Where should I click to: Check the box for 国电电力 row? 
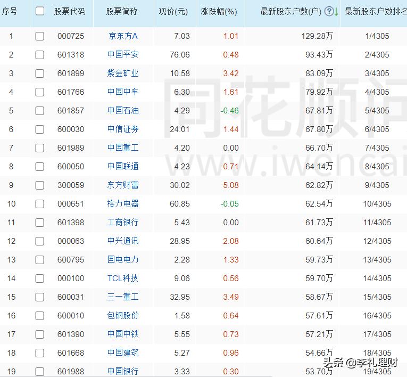coord(40,260)
